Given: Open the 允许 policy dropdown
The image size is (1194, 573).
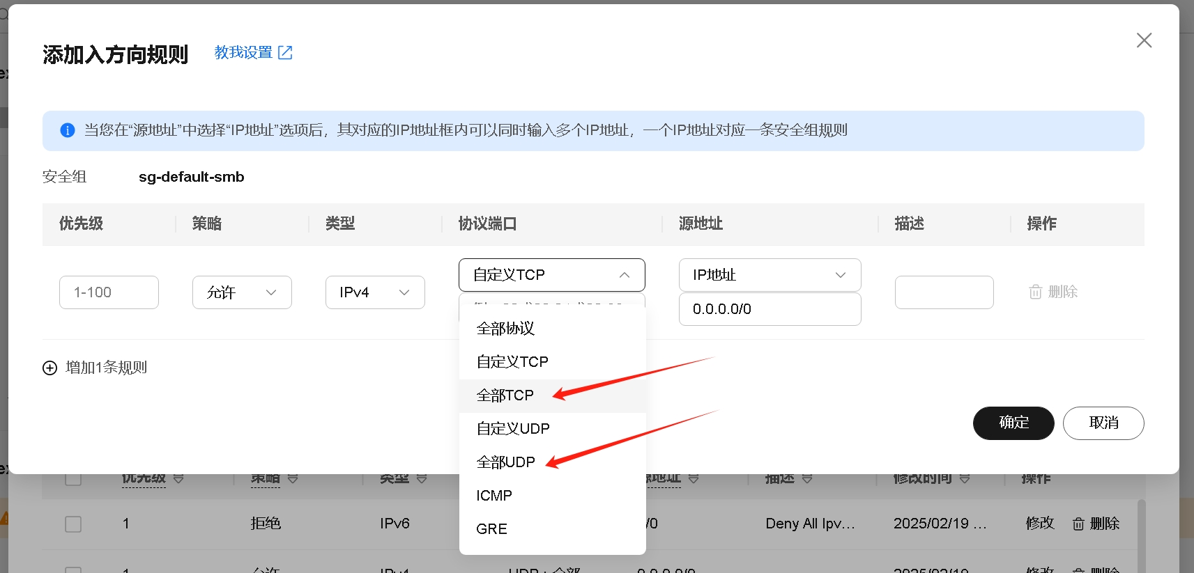Looking at the screenshot, I should tap(242, 292).
